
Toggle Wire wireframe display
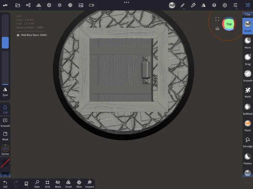(79, 184)
